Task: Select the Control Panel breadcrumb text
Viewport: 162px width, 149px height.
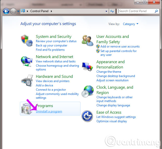Action: pos(39,11)
